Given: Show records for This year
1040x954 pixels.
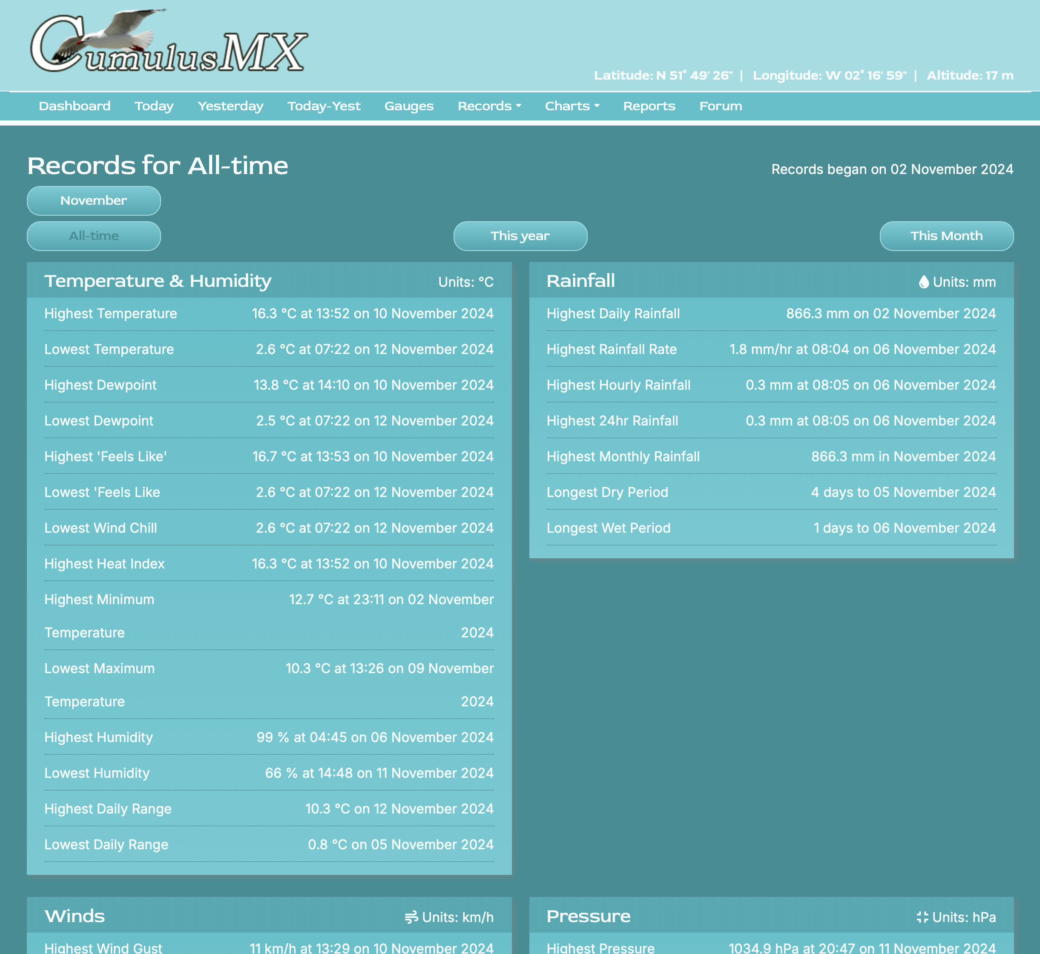Looking at the screenshot, I should 520,236.
